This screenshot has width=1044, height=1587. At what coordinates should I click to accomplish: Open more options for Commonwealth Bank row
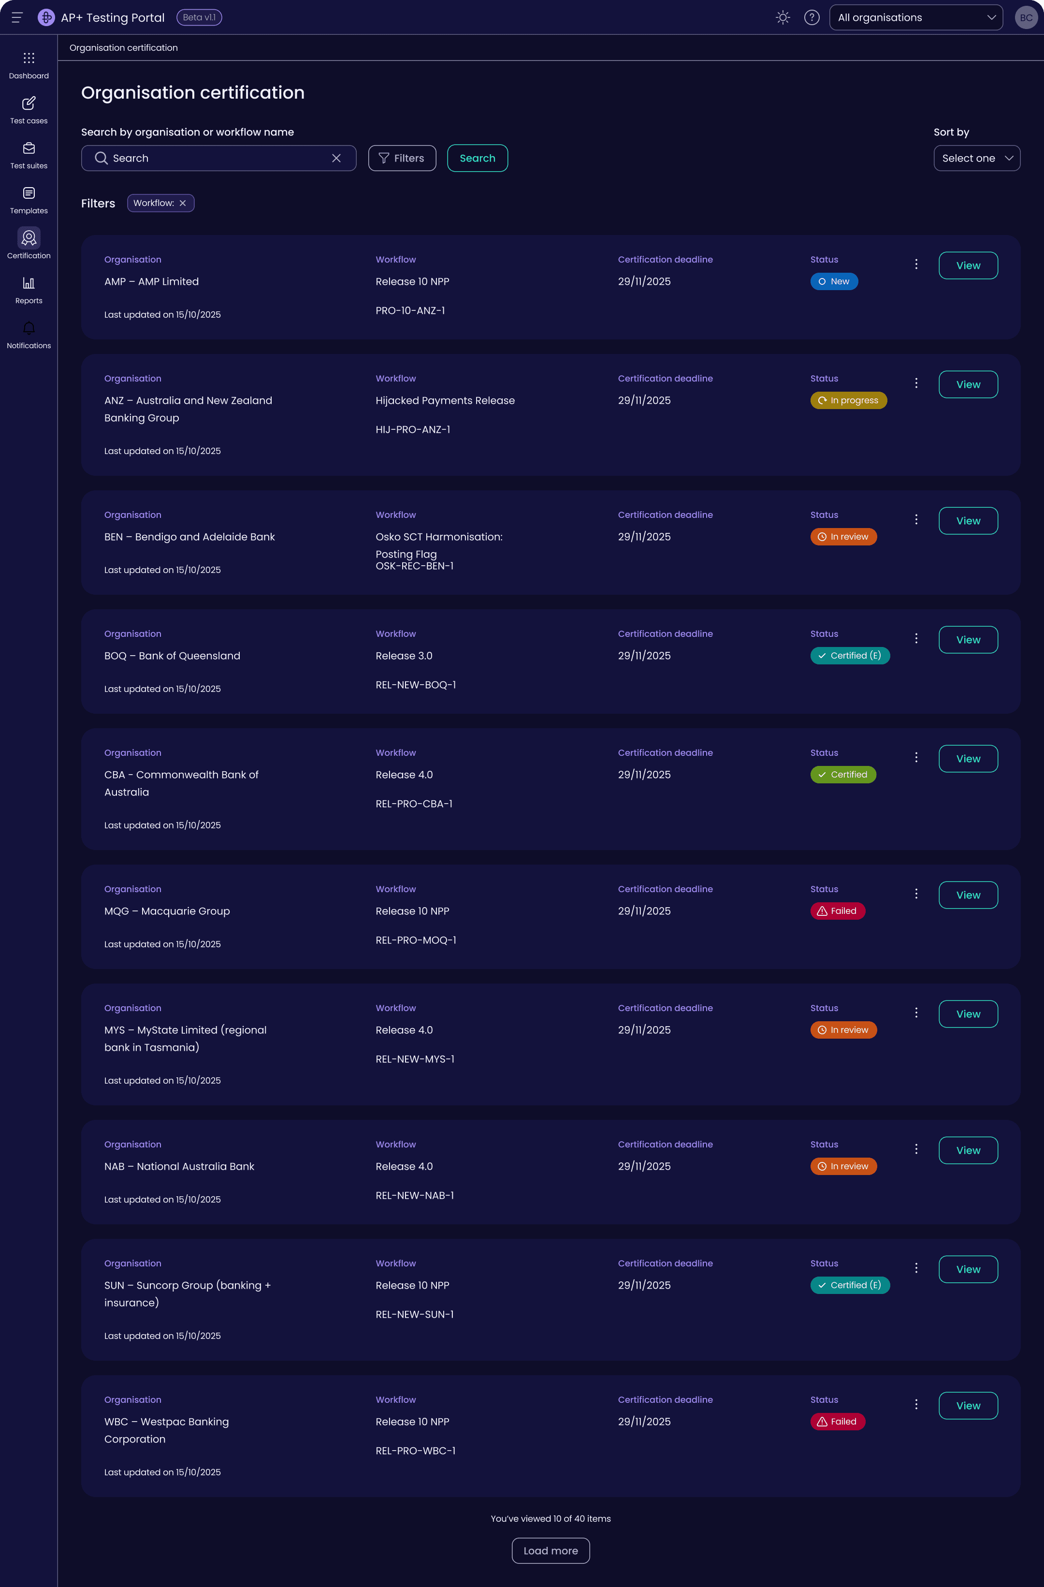coord(916,758)
